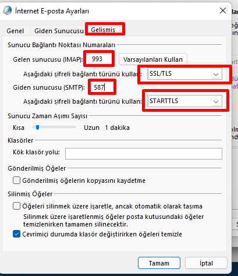Click the globe icon in the title bar

coord(8,10)
